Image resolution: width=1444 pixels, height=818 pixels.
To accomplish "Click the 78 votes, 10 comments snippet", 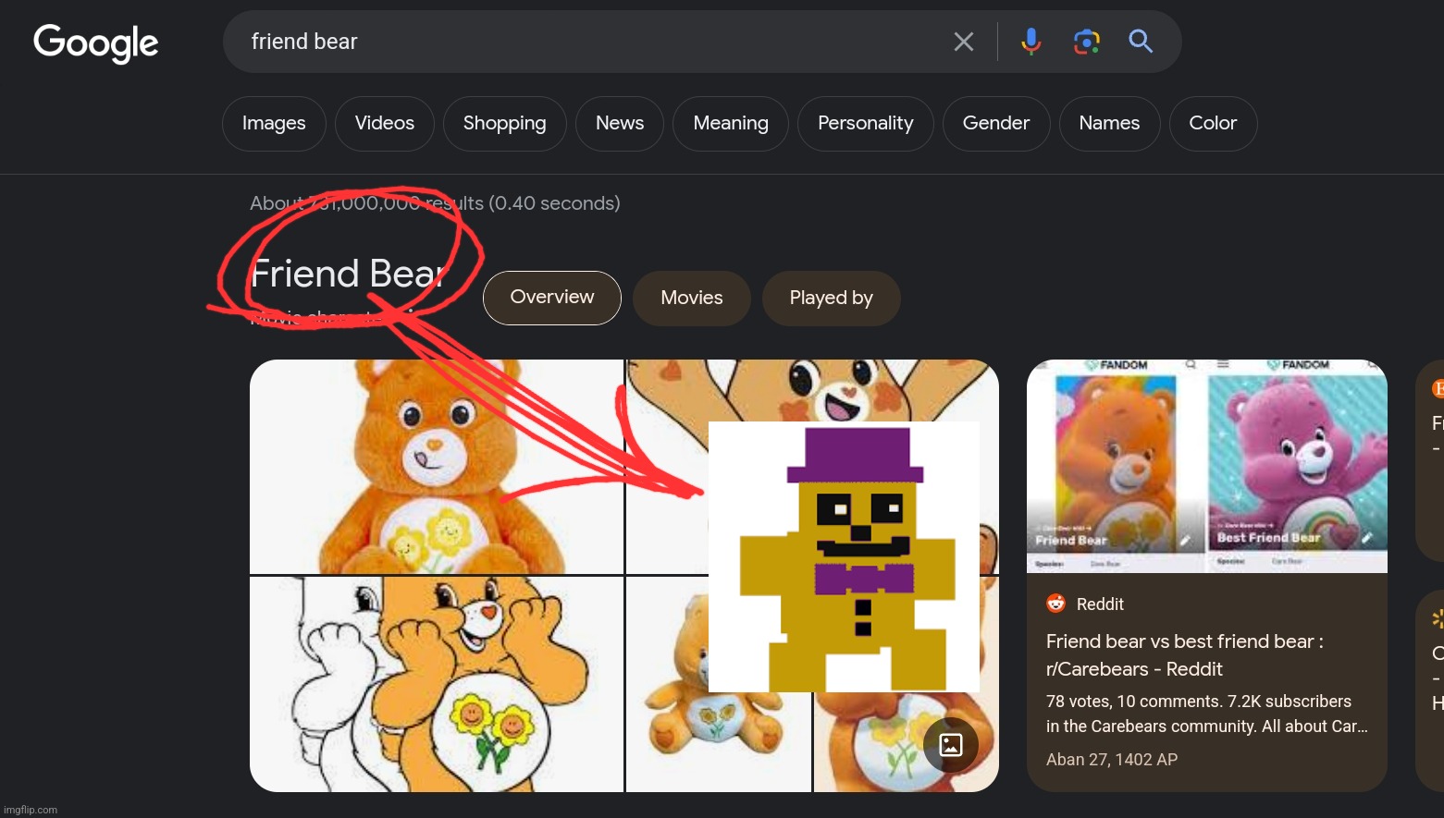I will click(x=1207, y=714).
